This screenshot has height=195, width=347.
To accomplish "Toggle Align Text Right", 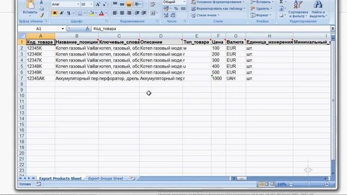I will click(x=129, y=13).
